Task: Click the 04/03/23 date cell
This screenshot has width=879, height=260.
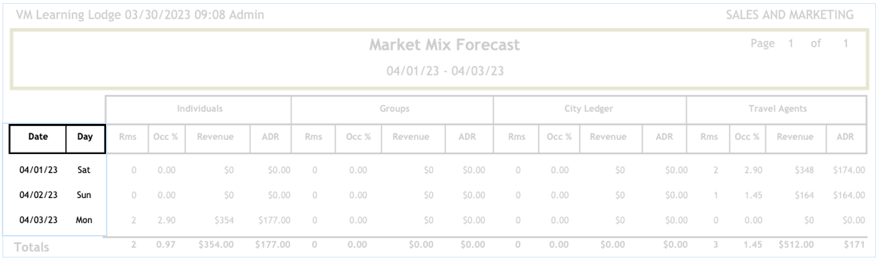Action: tap(38, 220)
